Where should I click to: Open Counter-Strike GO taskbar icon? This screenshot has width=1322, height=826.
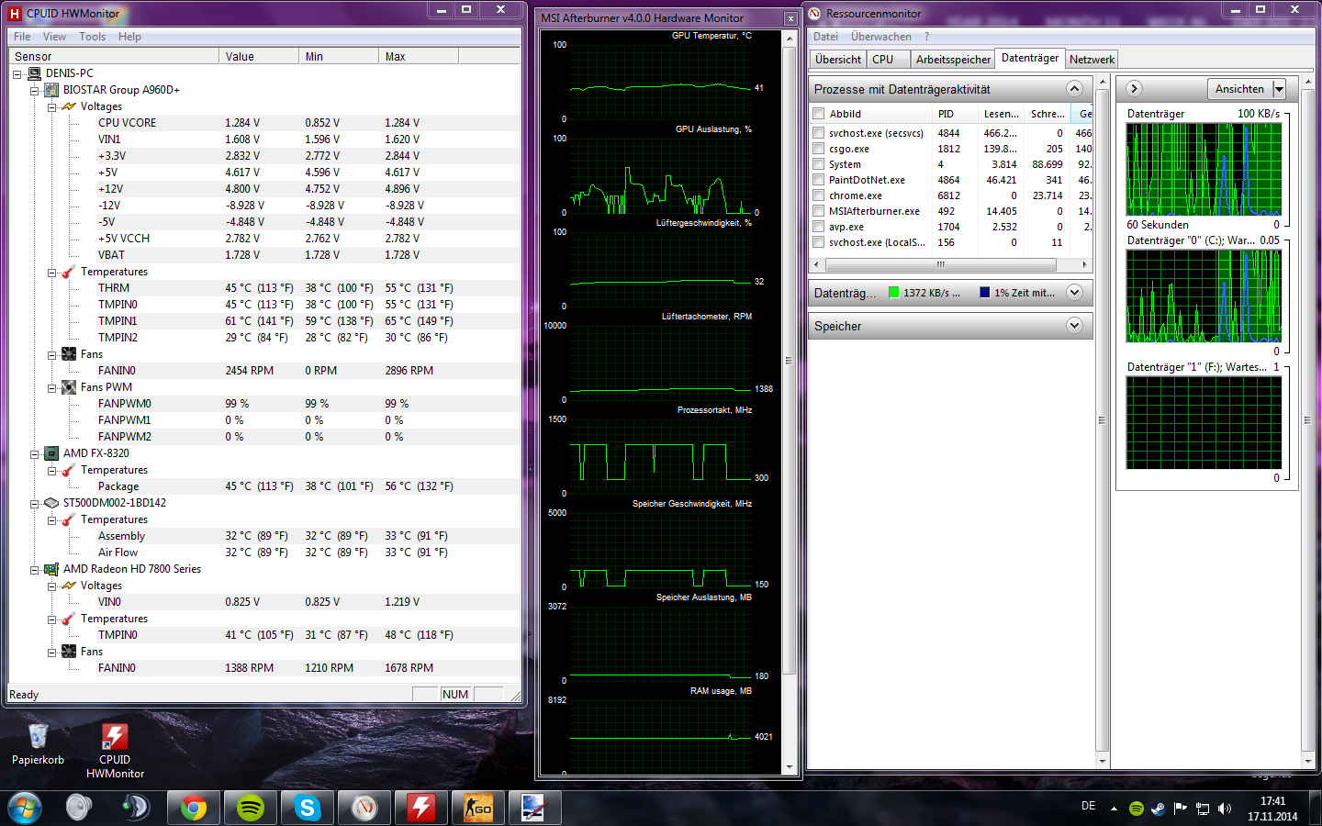(478, 808)
